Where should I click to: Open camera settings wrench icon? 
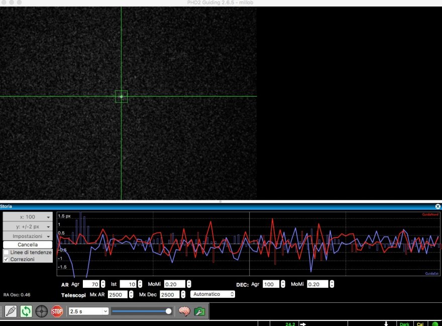(200, 311)
